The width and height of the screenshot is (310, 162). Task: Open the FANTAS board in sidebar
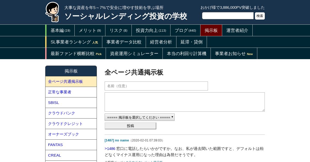point(71,145)
